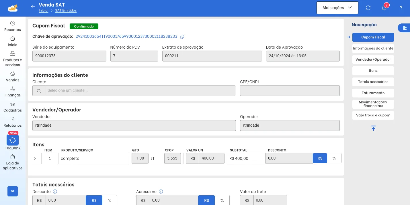
Task: Open the Selecione um cliente combo box
Action: pos(140,91)
